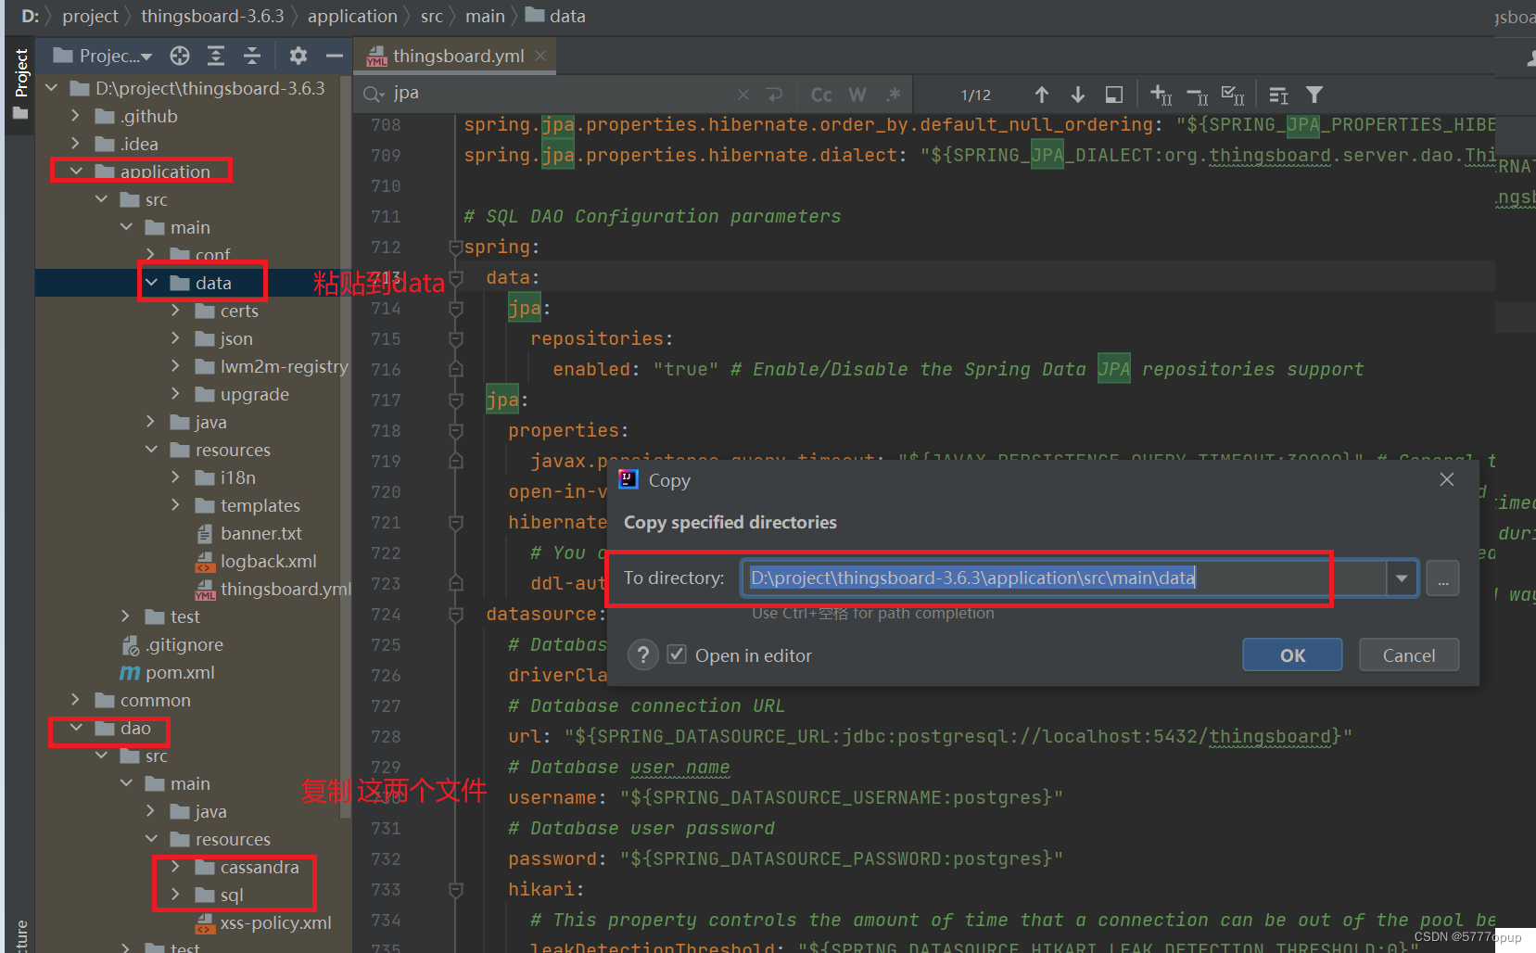Screen dimensions: 1536x953
Task: Toggle Regex search option
Action: (894, 95)
